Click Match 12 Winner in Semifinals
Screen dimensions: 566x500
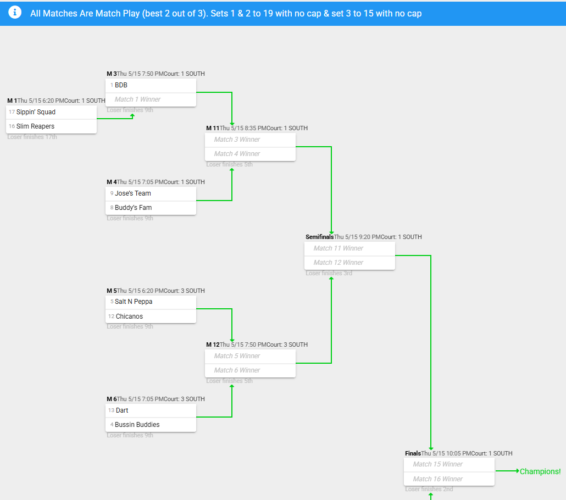coord(338,263)
